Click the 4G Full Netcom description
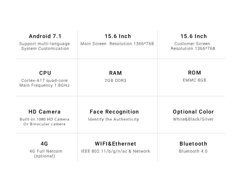 coord(46,154)
